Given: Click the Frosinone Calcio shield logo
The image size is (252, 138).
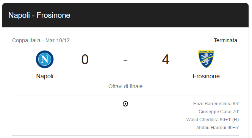Looking at the screenshot, I should pos(206,59).
